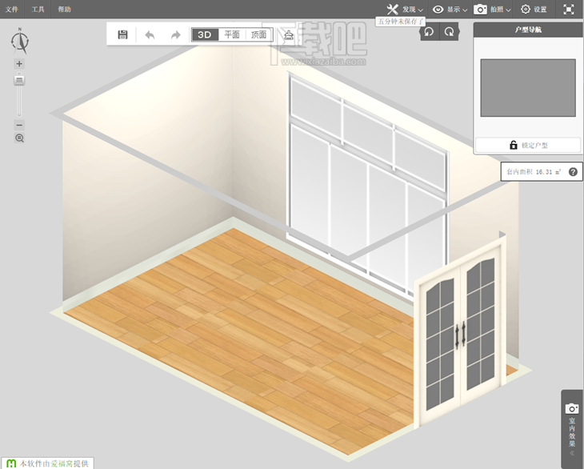Open the 文件 menu
584x469 pixels.
[12, 10]
